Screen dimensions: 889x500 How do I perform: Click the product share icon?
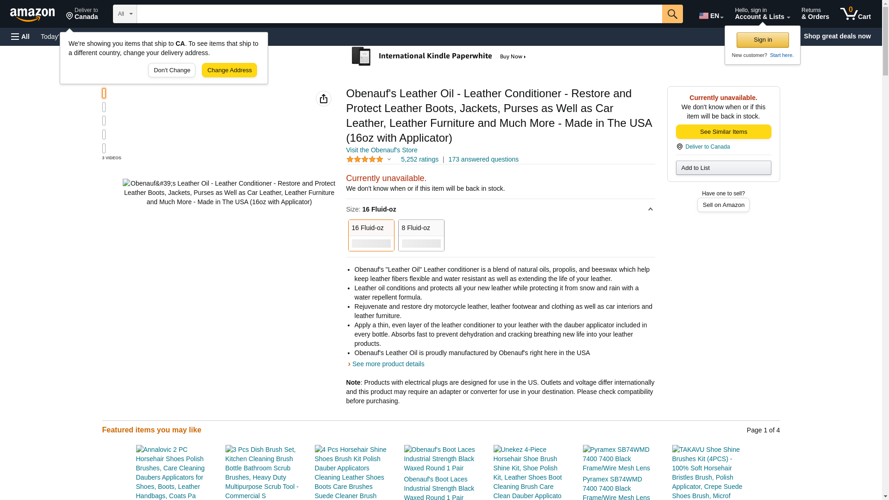[x=324, y=99]
